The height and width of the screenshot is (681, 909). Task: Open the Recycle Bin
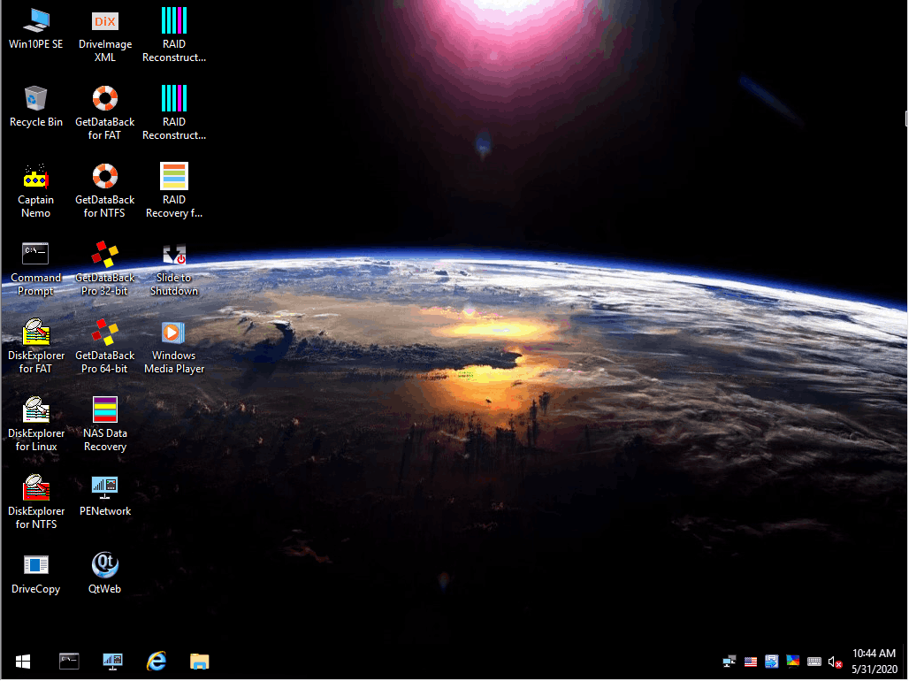click(35, 98)
